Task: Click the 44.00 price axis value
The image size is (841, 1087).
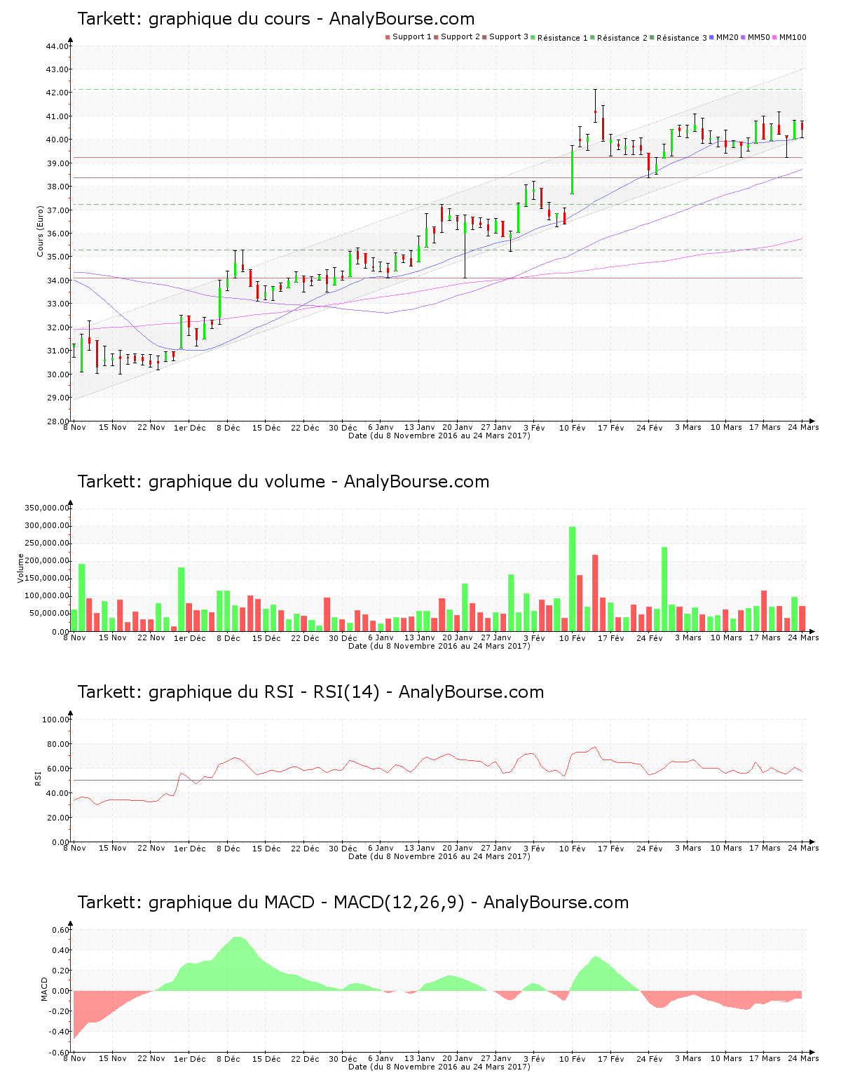Action: point(57,46)
